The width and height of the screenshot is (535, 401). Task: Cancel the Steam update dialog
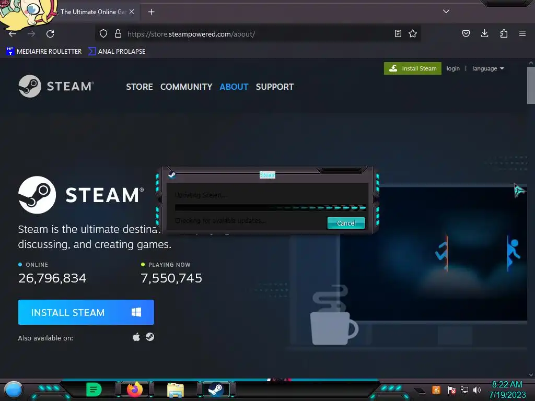[346, 223]
